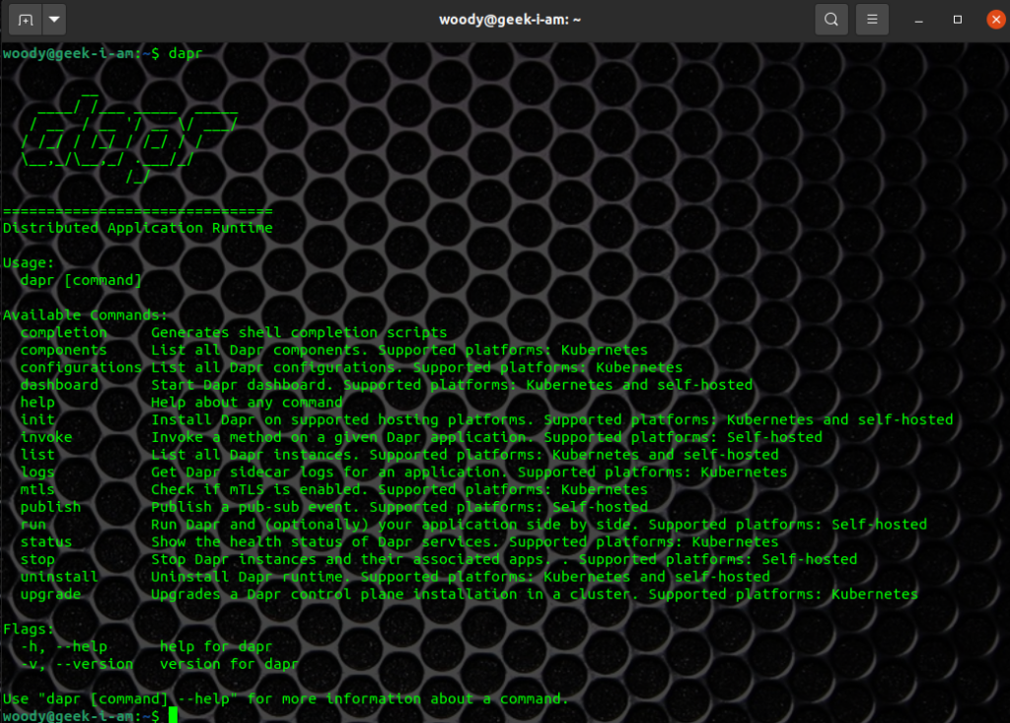Click the 'Use "dapr [command] --help"' hint line

(x=286, y=698)
